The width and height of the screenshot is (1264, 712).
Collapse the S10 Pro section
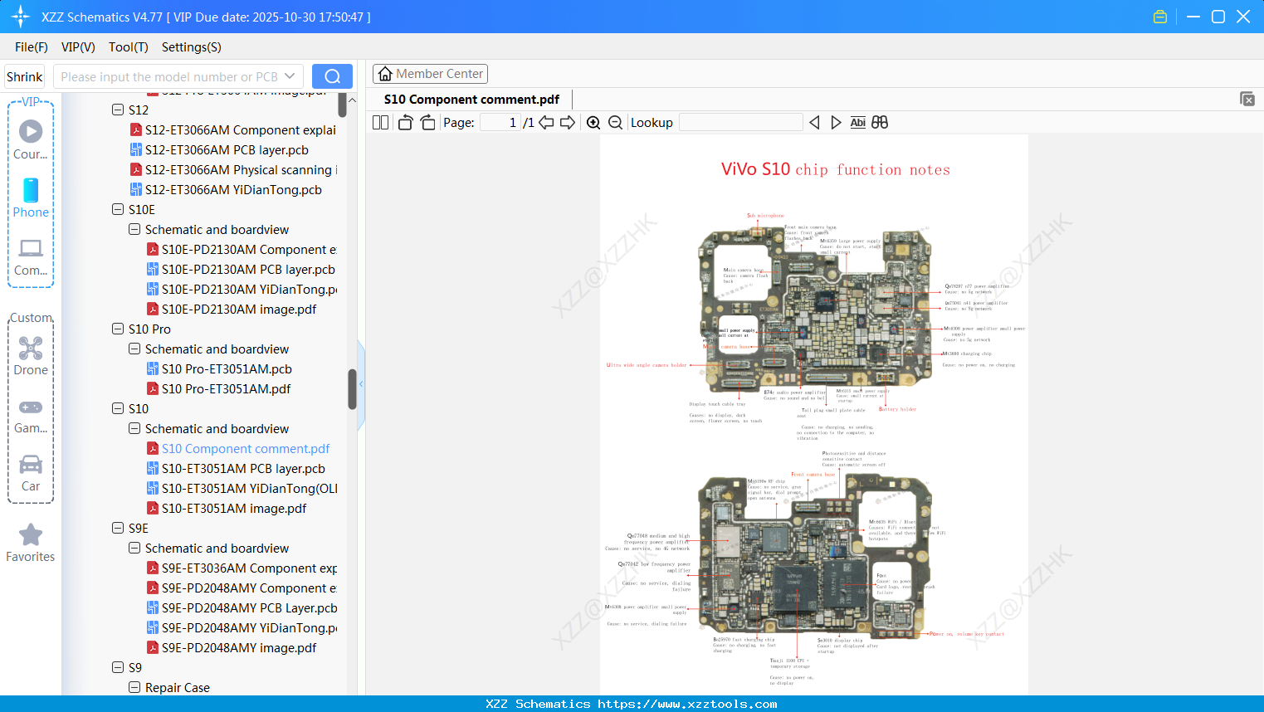click(x=118, y=329)
